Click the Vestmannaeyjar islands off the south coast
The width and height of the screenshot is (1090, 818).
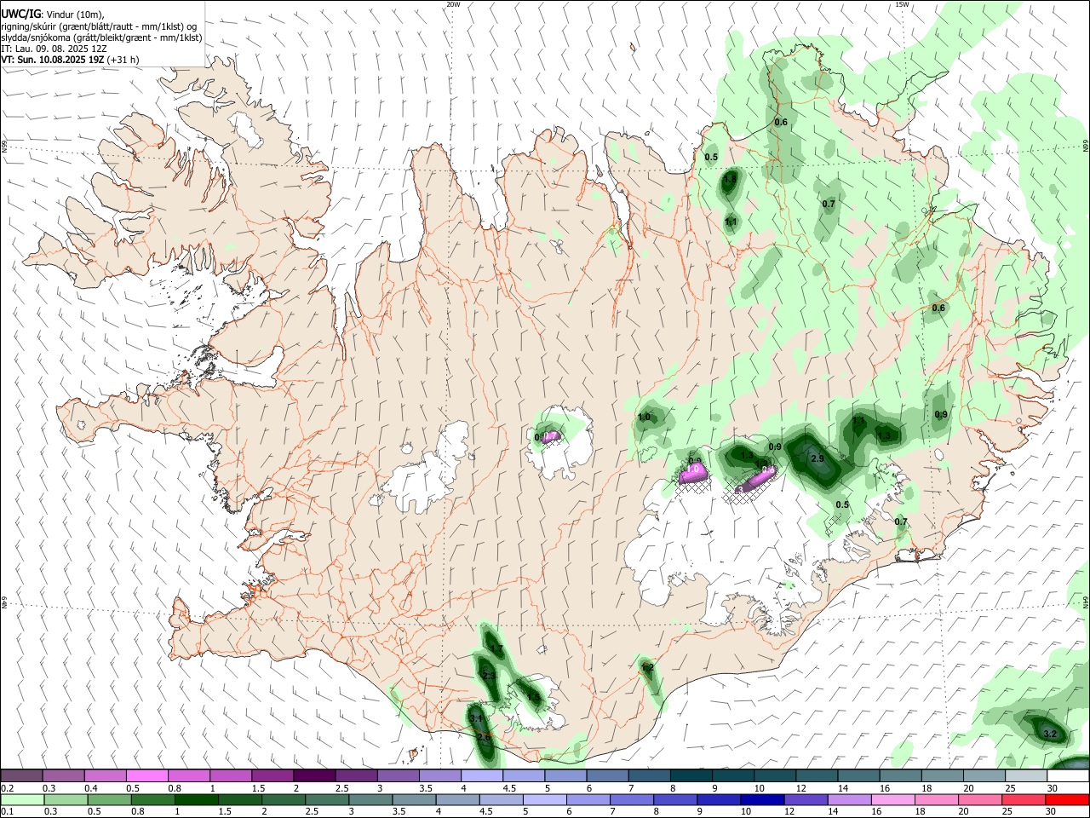[x=413, y=754]
